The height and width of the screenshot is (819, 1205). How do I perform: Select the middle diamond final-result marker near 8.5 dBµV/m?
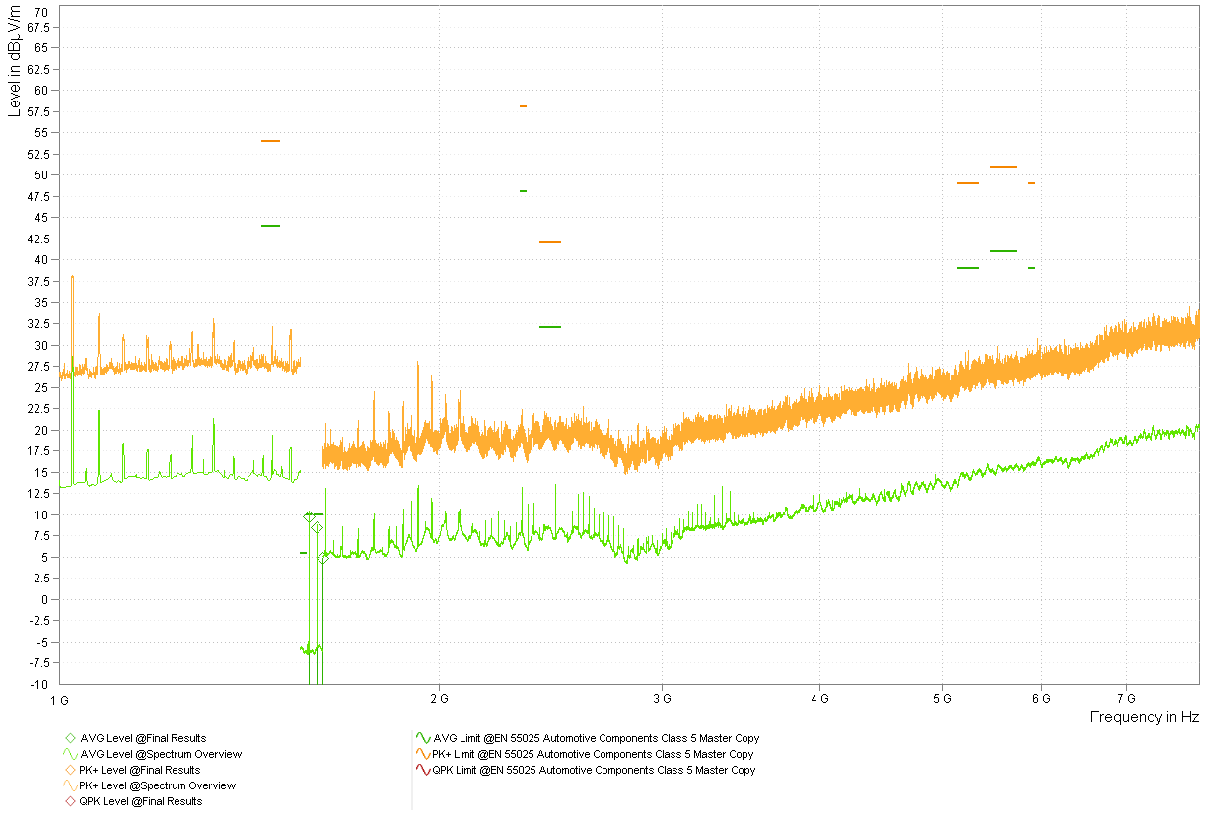point(317,527)
